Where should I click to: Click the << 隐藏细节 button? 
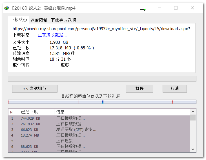coord(35,89)
